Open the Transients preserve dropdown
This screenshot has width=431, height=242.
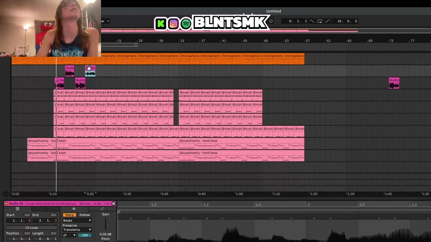pyautogui.click(x=77, y=230)
